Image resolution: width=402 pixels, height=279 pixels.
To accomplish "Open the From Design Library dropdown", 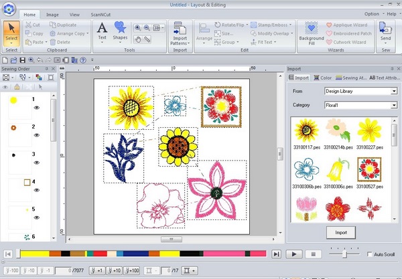I will (x=394, y=91).
